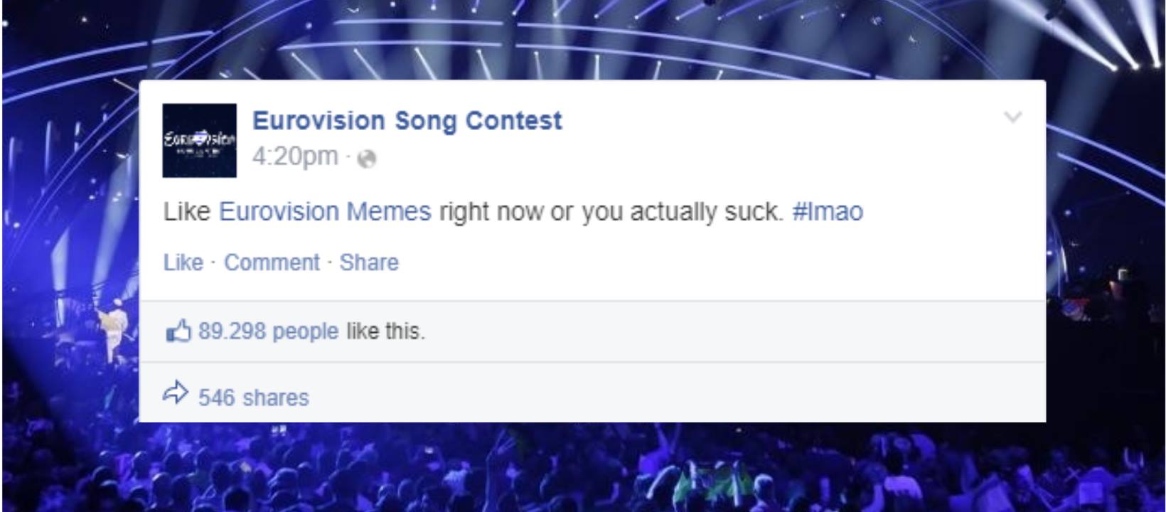The width and height of the screenshot is (1166, 512).
Task: Open the Eurovision Song Contest profile picture
Action: pos(200,140)
